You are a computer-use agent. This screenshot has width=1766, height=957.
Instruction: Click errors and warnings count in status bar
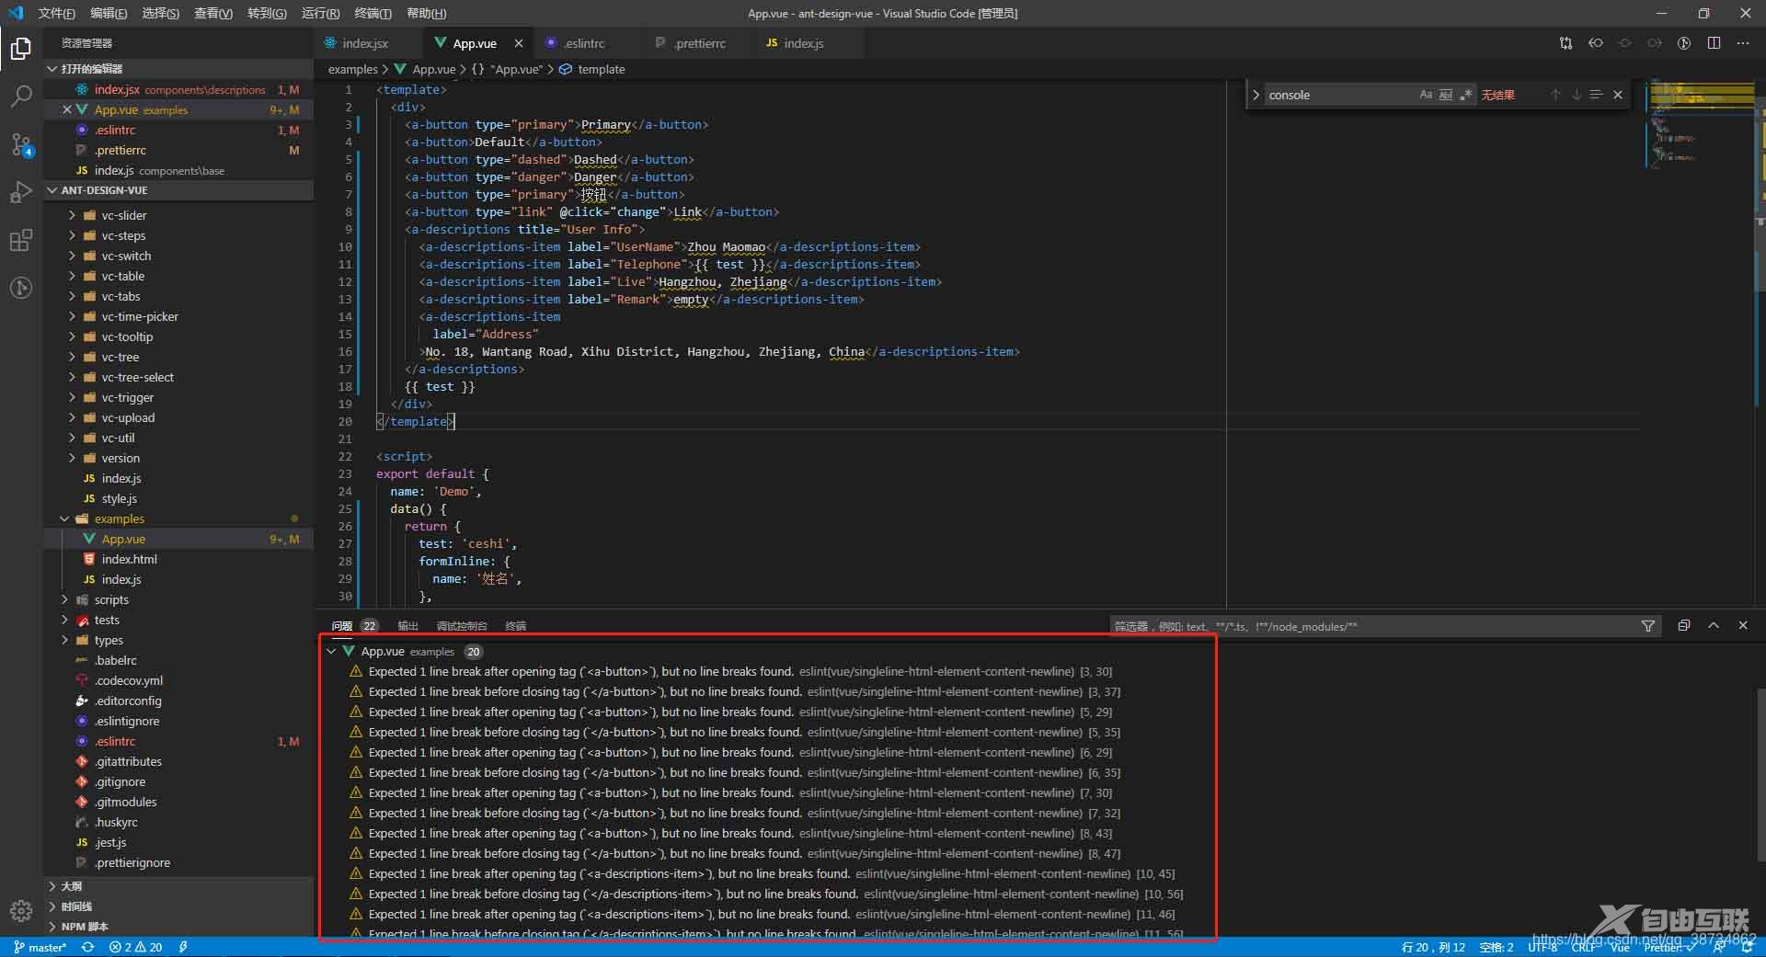(135, 947)
